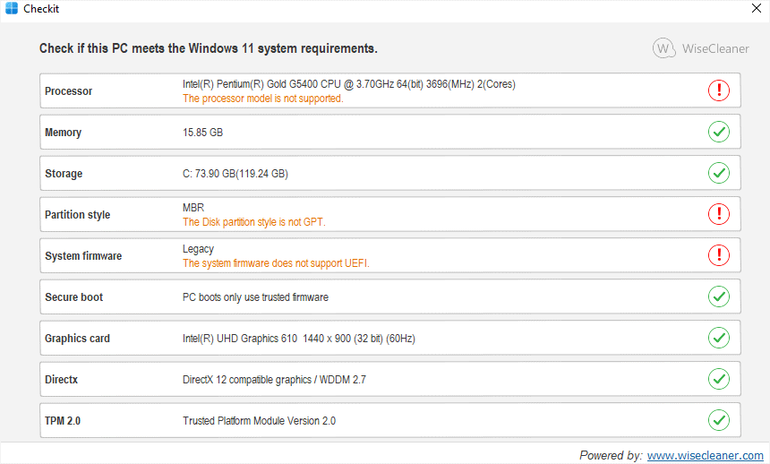Click the Directx green checkmark icon
Screen dimensions: 770x464
[719, 379]
